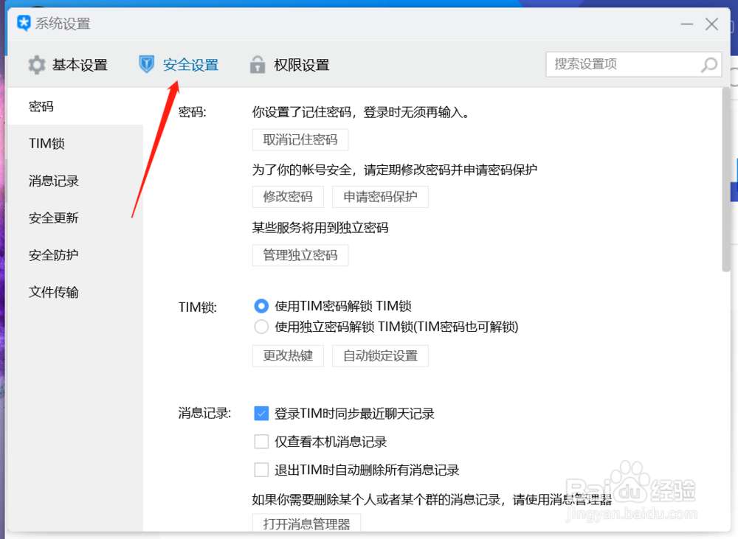Click the text 你设置了记住密码，登录时无须再输入。
The image size is (738, 539).
(x=362, y=112)
